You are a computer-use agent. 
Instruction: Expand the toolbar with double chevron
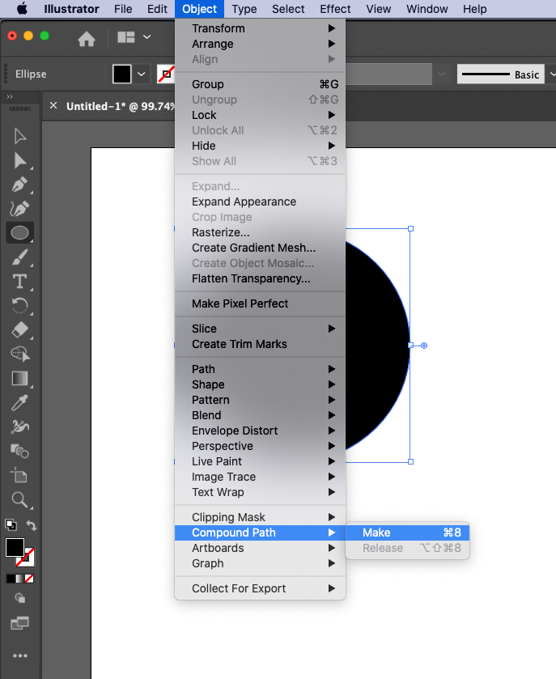click(10, 96)
